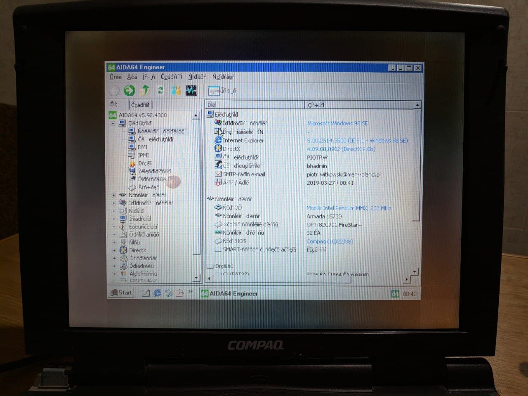
Task: Select the PIOTRW value
Action: coord(317,158)
